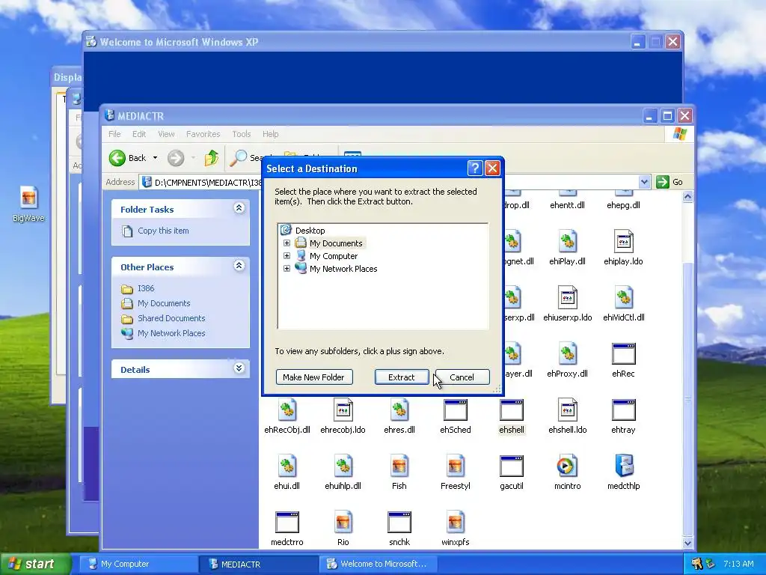Switch to My Computer taskbar button
This screenshot has width=766, height=575.
138,564
